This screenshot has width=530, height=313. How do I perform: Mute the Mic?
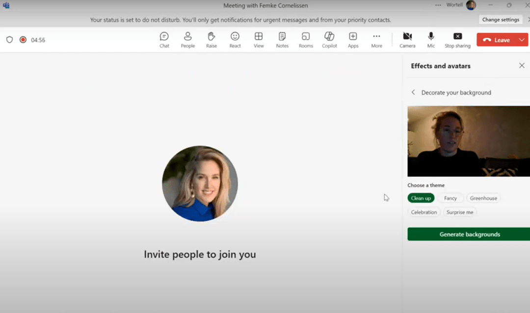coord(431,40)
